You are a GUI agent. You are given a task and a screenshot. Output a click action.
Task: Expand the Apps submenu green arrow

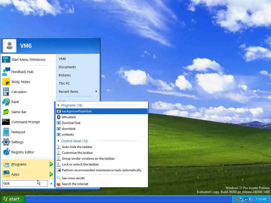point(51,174)
